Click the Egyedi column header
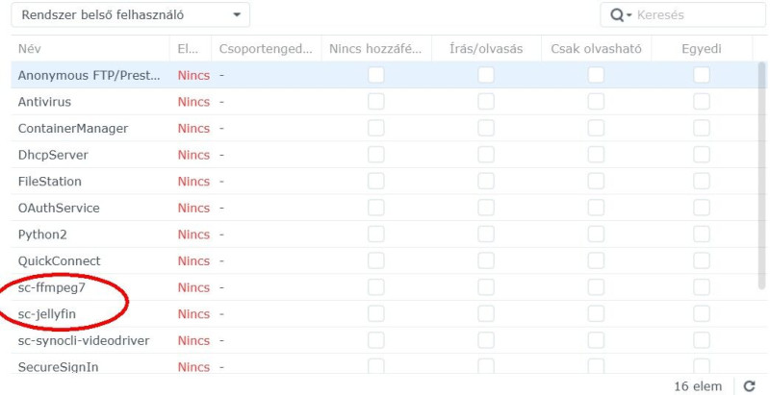 tap(701, 48)
